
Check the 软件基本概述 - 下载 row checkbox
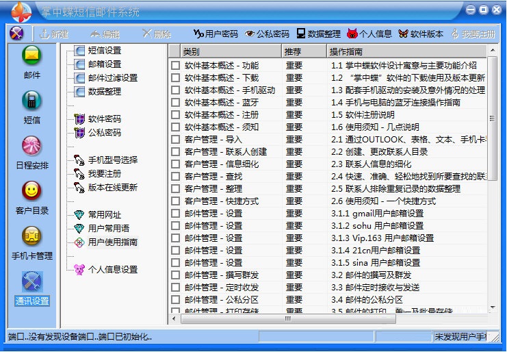click(176, 78)
